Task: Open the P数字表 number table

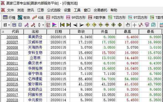Action: coord(97,17)
